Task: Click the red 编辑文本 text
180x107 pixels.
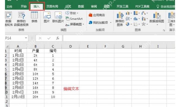Action: (71, 89)
